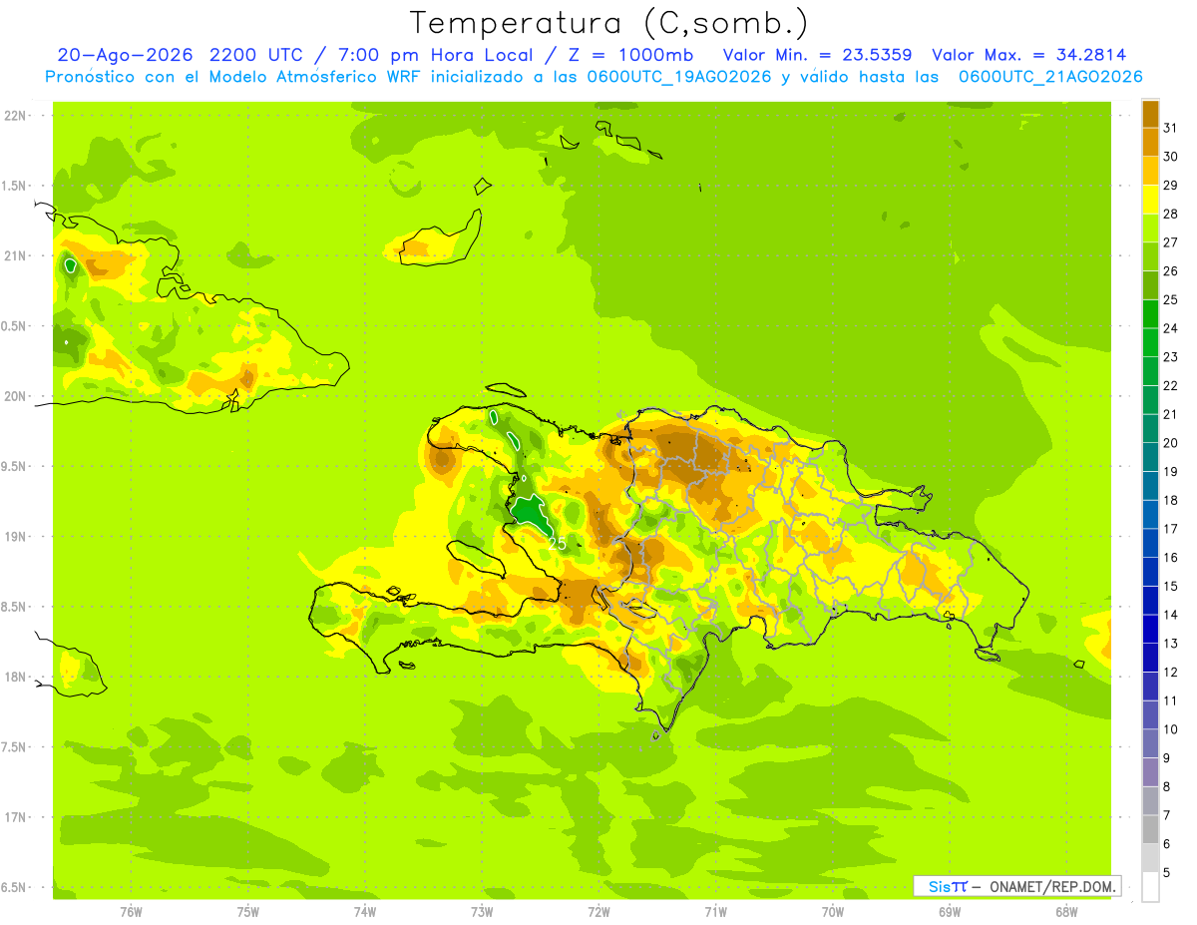Image resolution: width=1197 pixels, height=925 pixels.
Task: Click the yellow legend band between 28 and 29
Action: (1150, 199)
